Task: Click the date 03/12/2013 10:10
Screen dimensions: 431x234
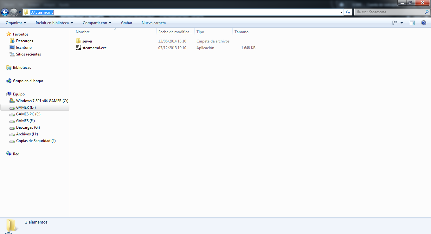Action: [172, 48]
